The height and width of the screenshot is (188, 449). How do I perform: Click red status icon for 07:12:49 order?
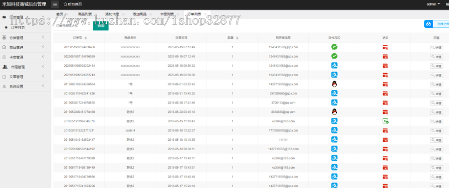386,47
